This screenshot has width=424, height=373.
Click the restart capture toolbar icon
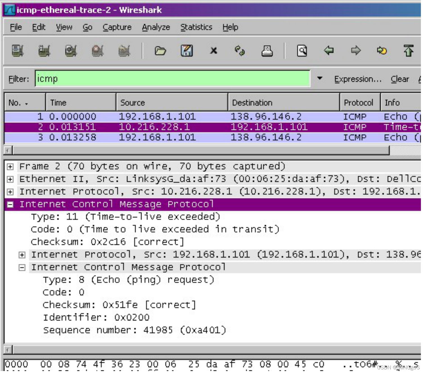(x=124, y=51)
